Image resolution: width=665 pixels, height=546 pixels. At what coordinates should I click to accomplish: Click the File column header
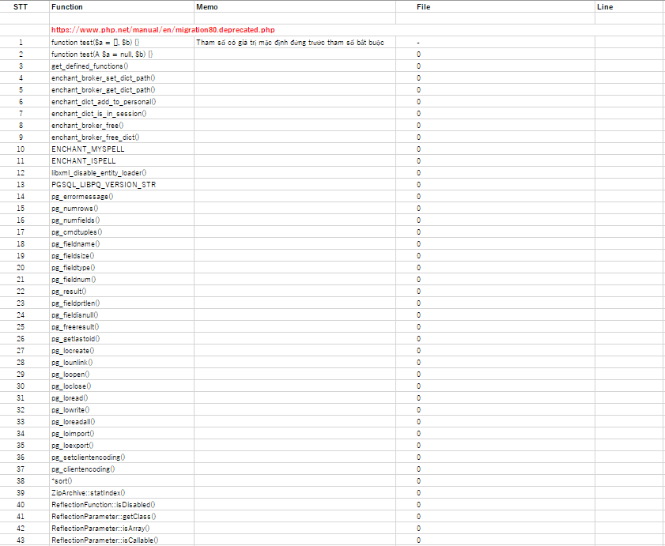[423, 7]
